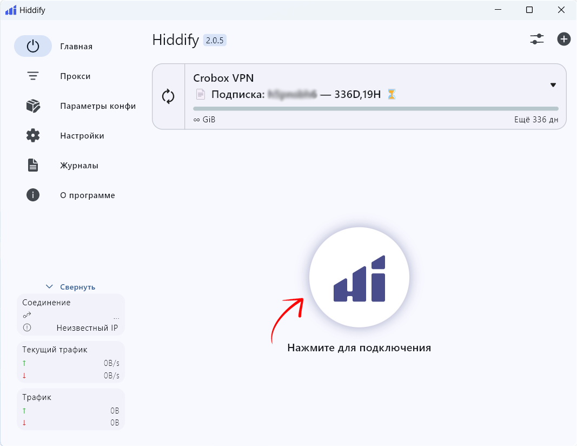
Task: Open the chevron next to Свернуть
Action: tap(49, 286)
